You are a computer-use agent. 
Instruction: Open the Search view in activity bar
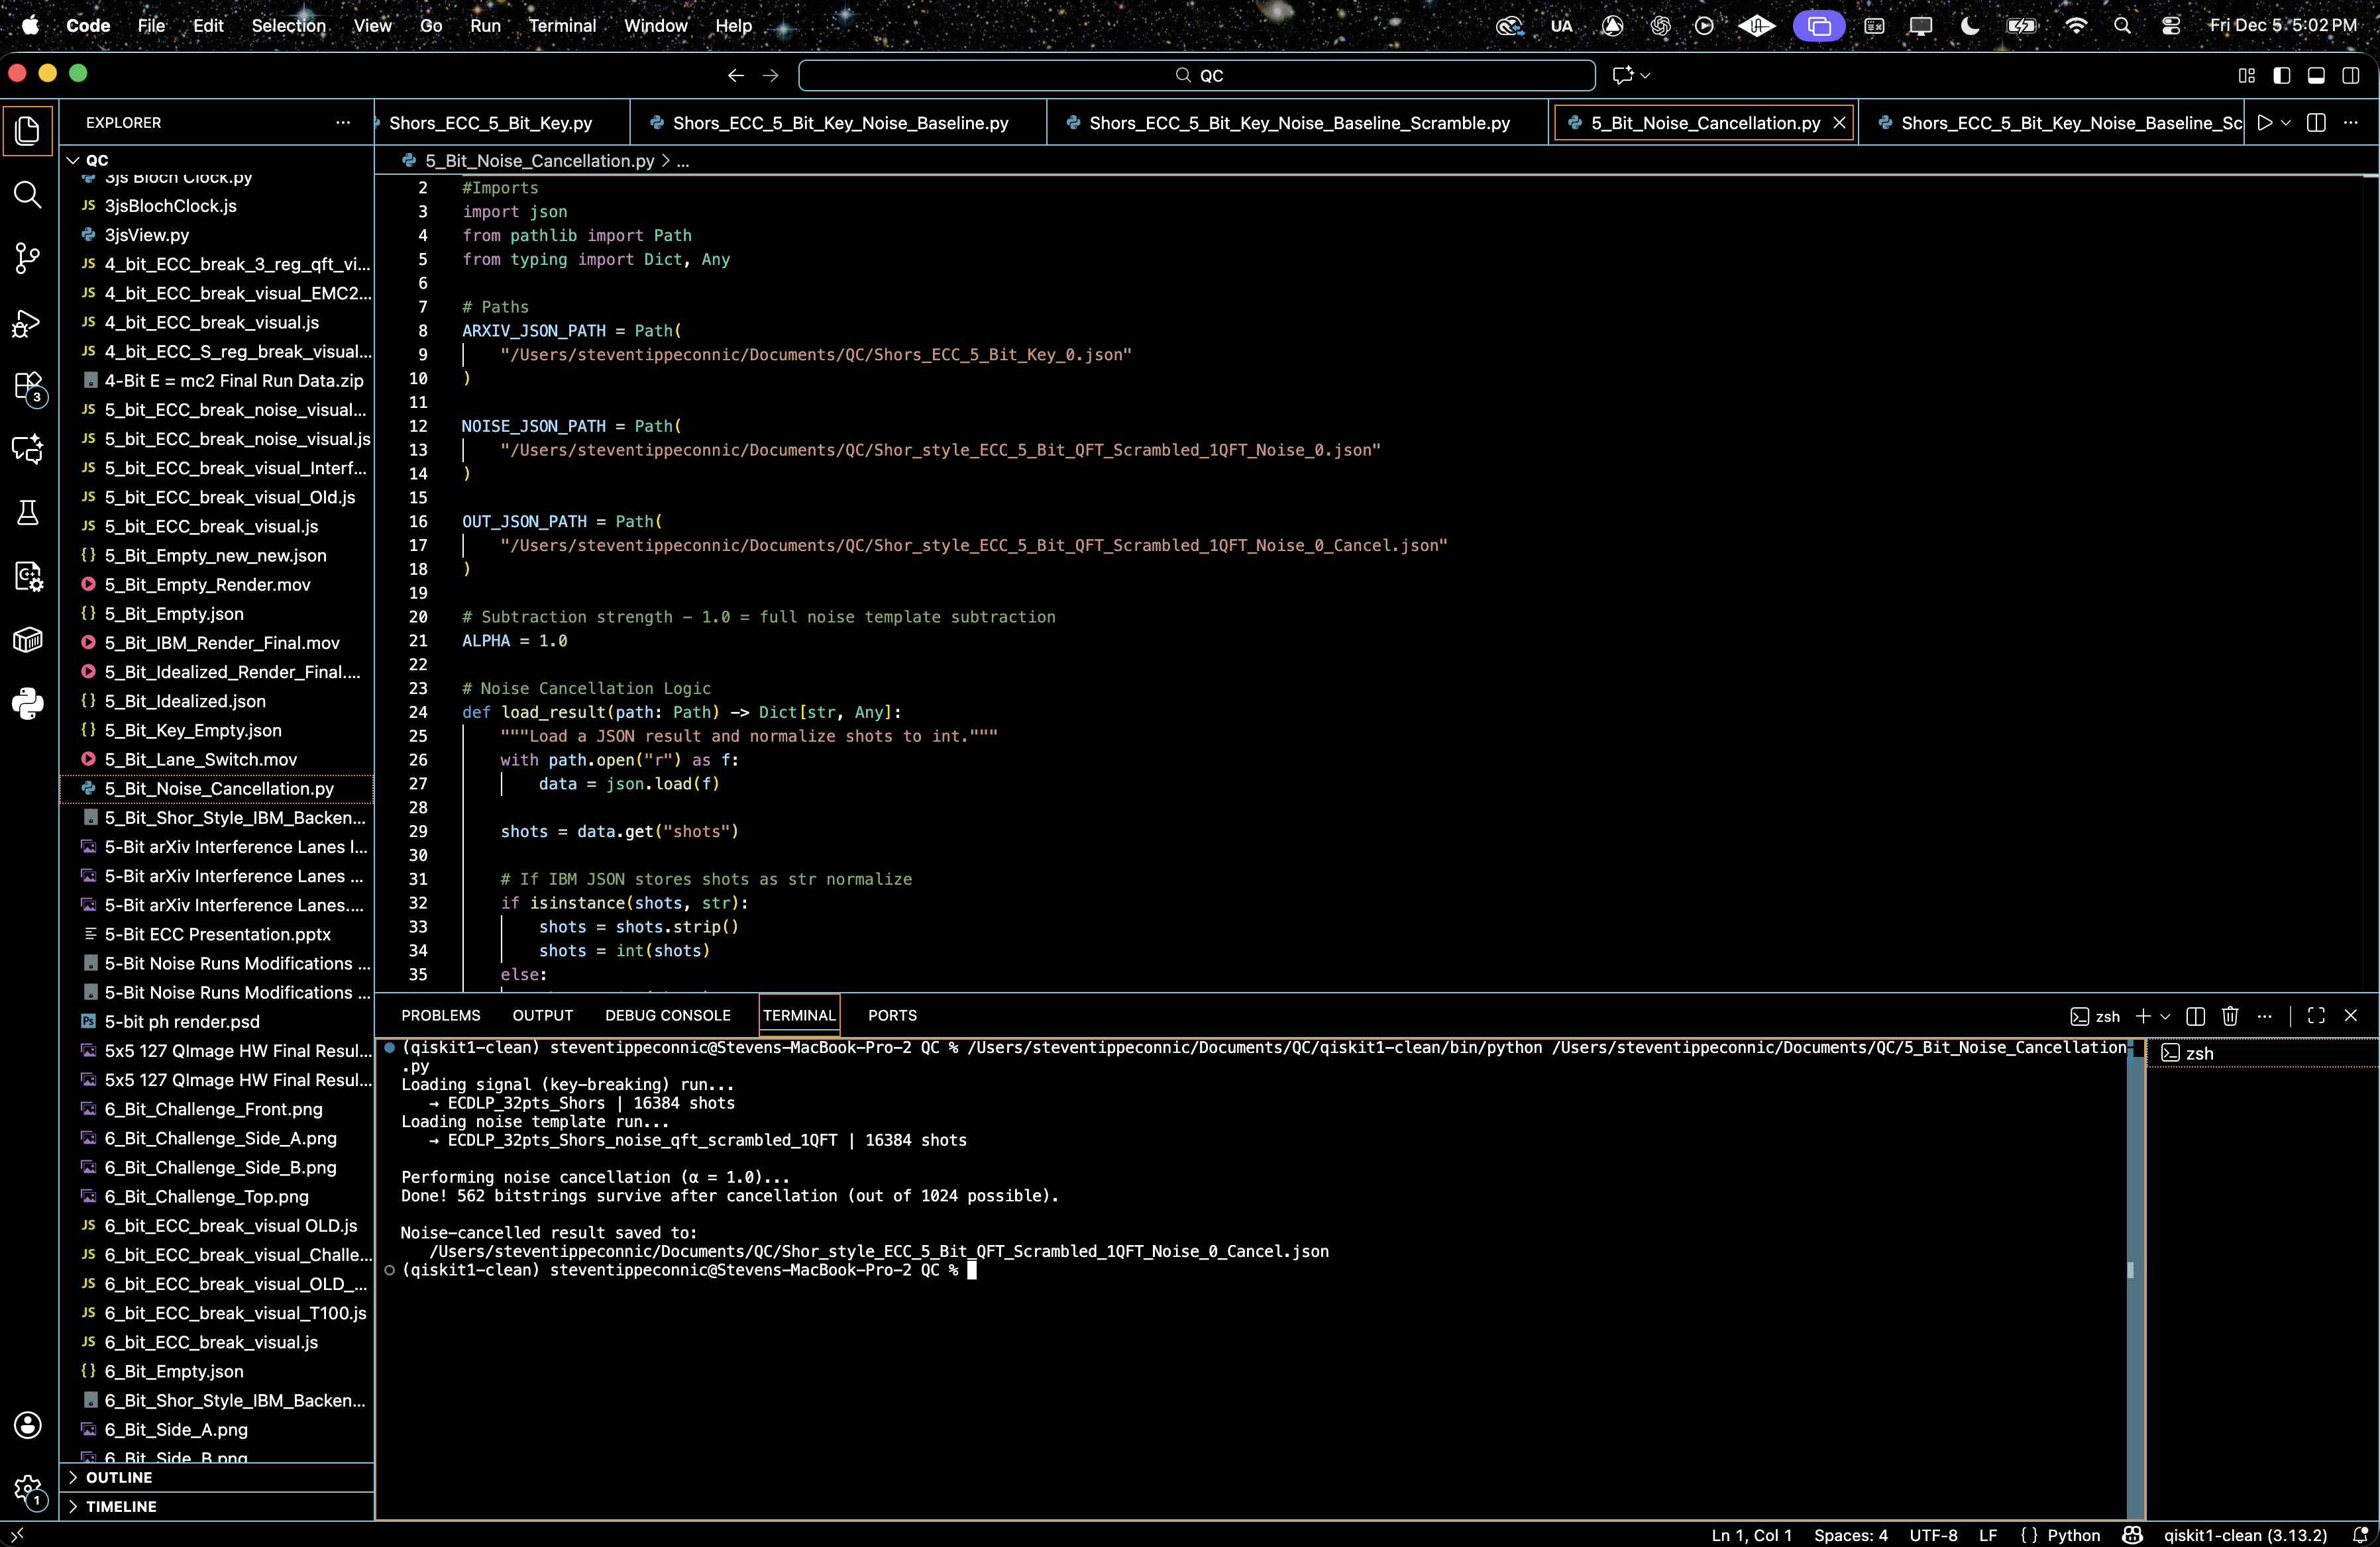pyautogui.click(x=28, y=195)
